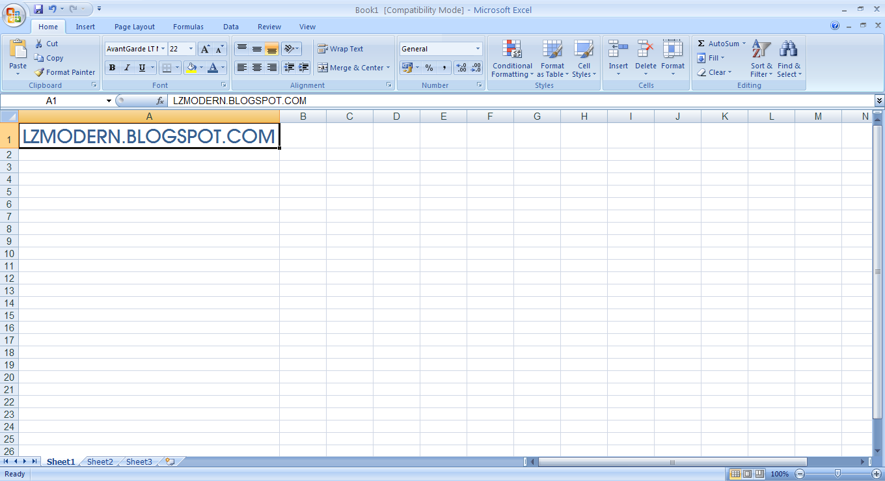
Task: Increase Decimal places
Action: (x=461, y=68)
